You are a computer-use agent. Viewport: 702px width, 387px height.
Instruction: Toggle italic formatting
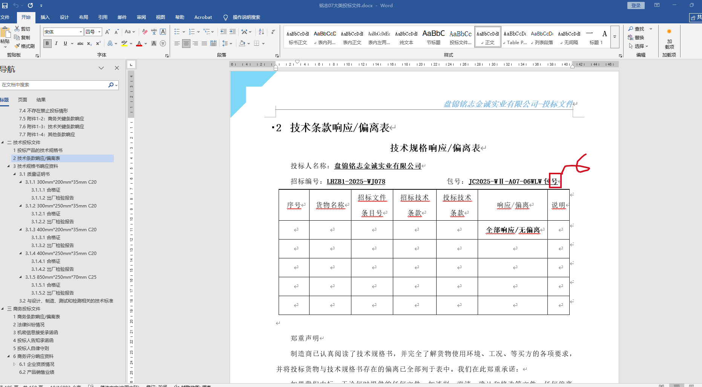coord(56,43)
